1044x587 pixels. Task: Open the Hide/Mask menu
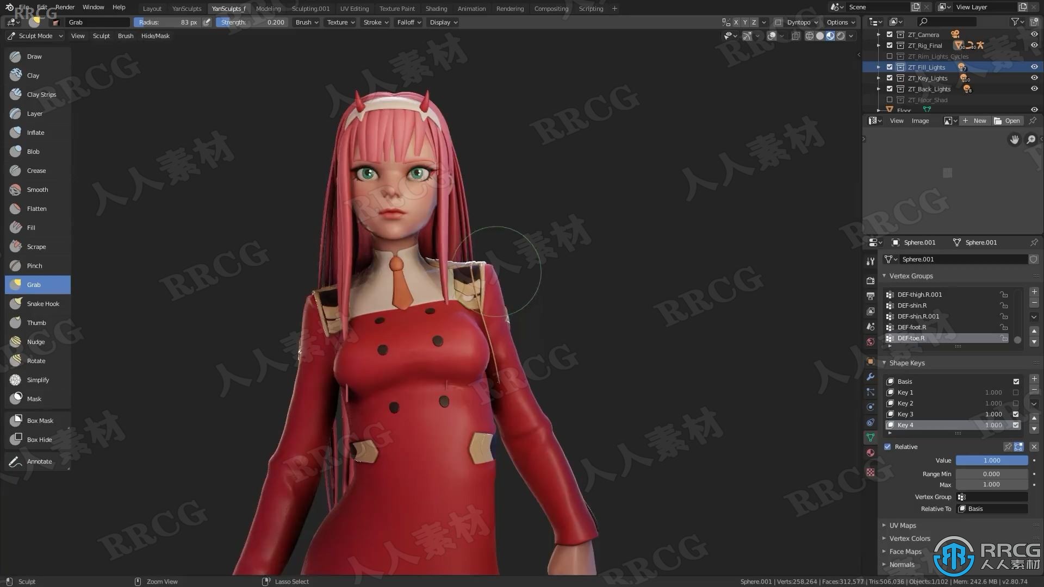click(156, 36)
